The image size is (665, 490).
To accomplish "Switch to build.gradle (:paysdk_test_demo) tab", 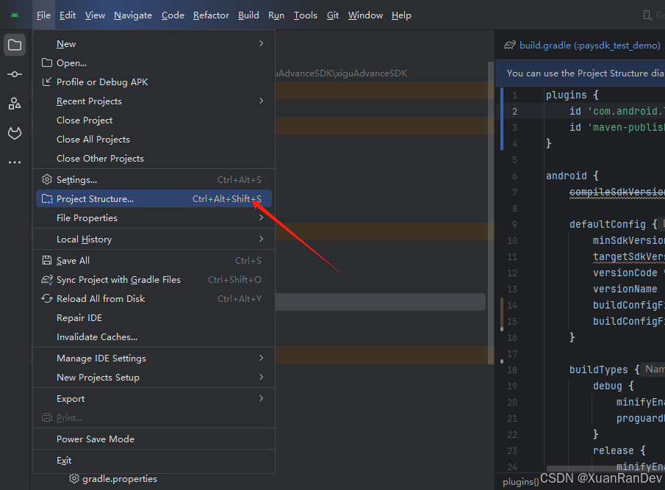I will [589, 46].
